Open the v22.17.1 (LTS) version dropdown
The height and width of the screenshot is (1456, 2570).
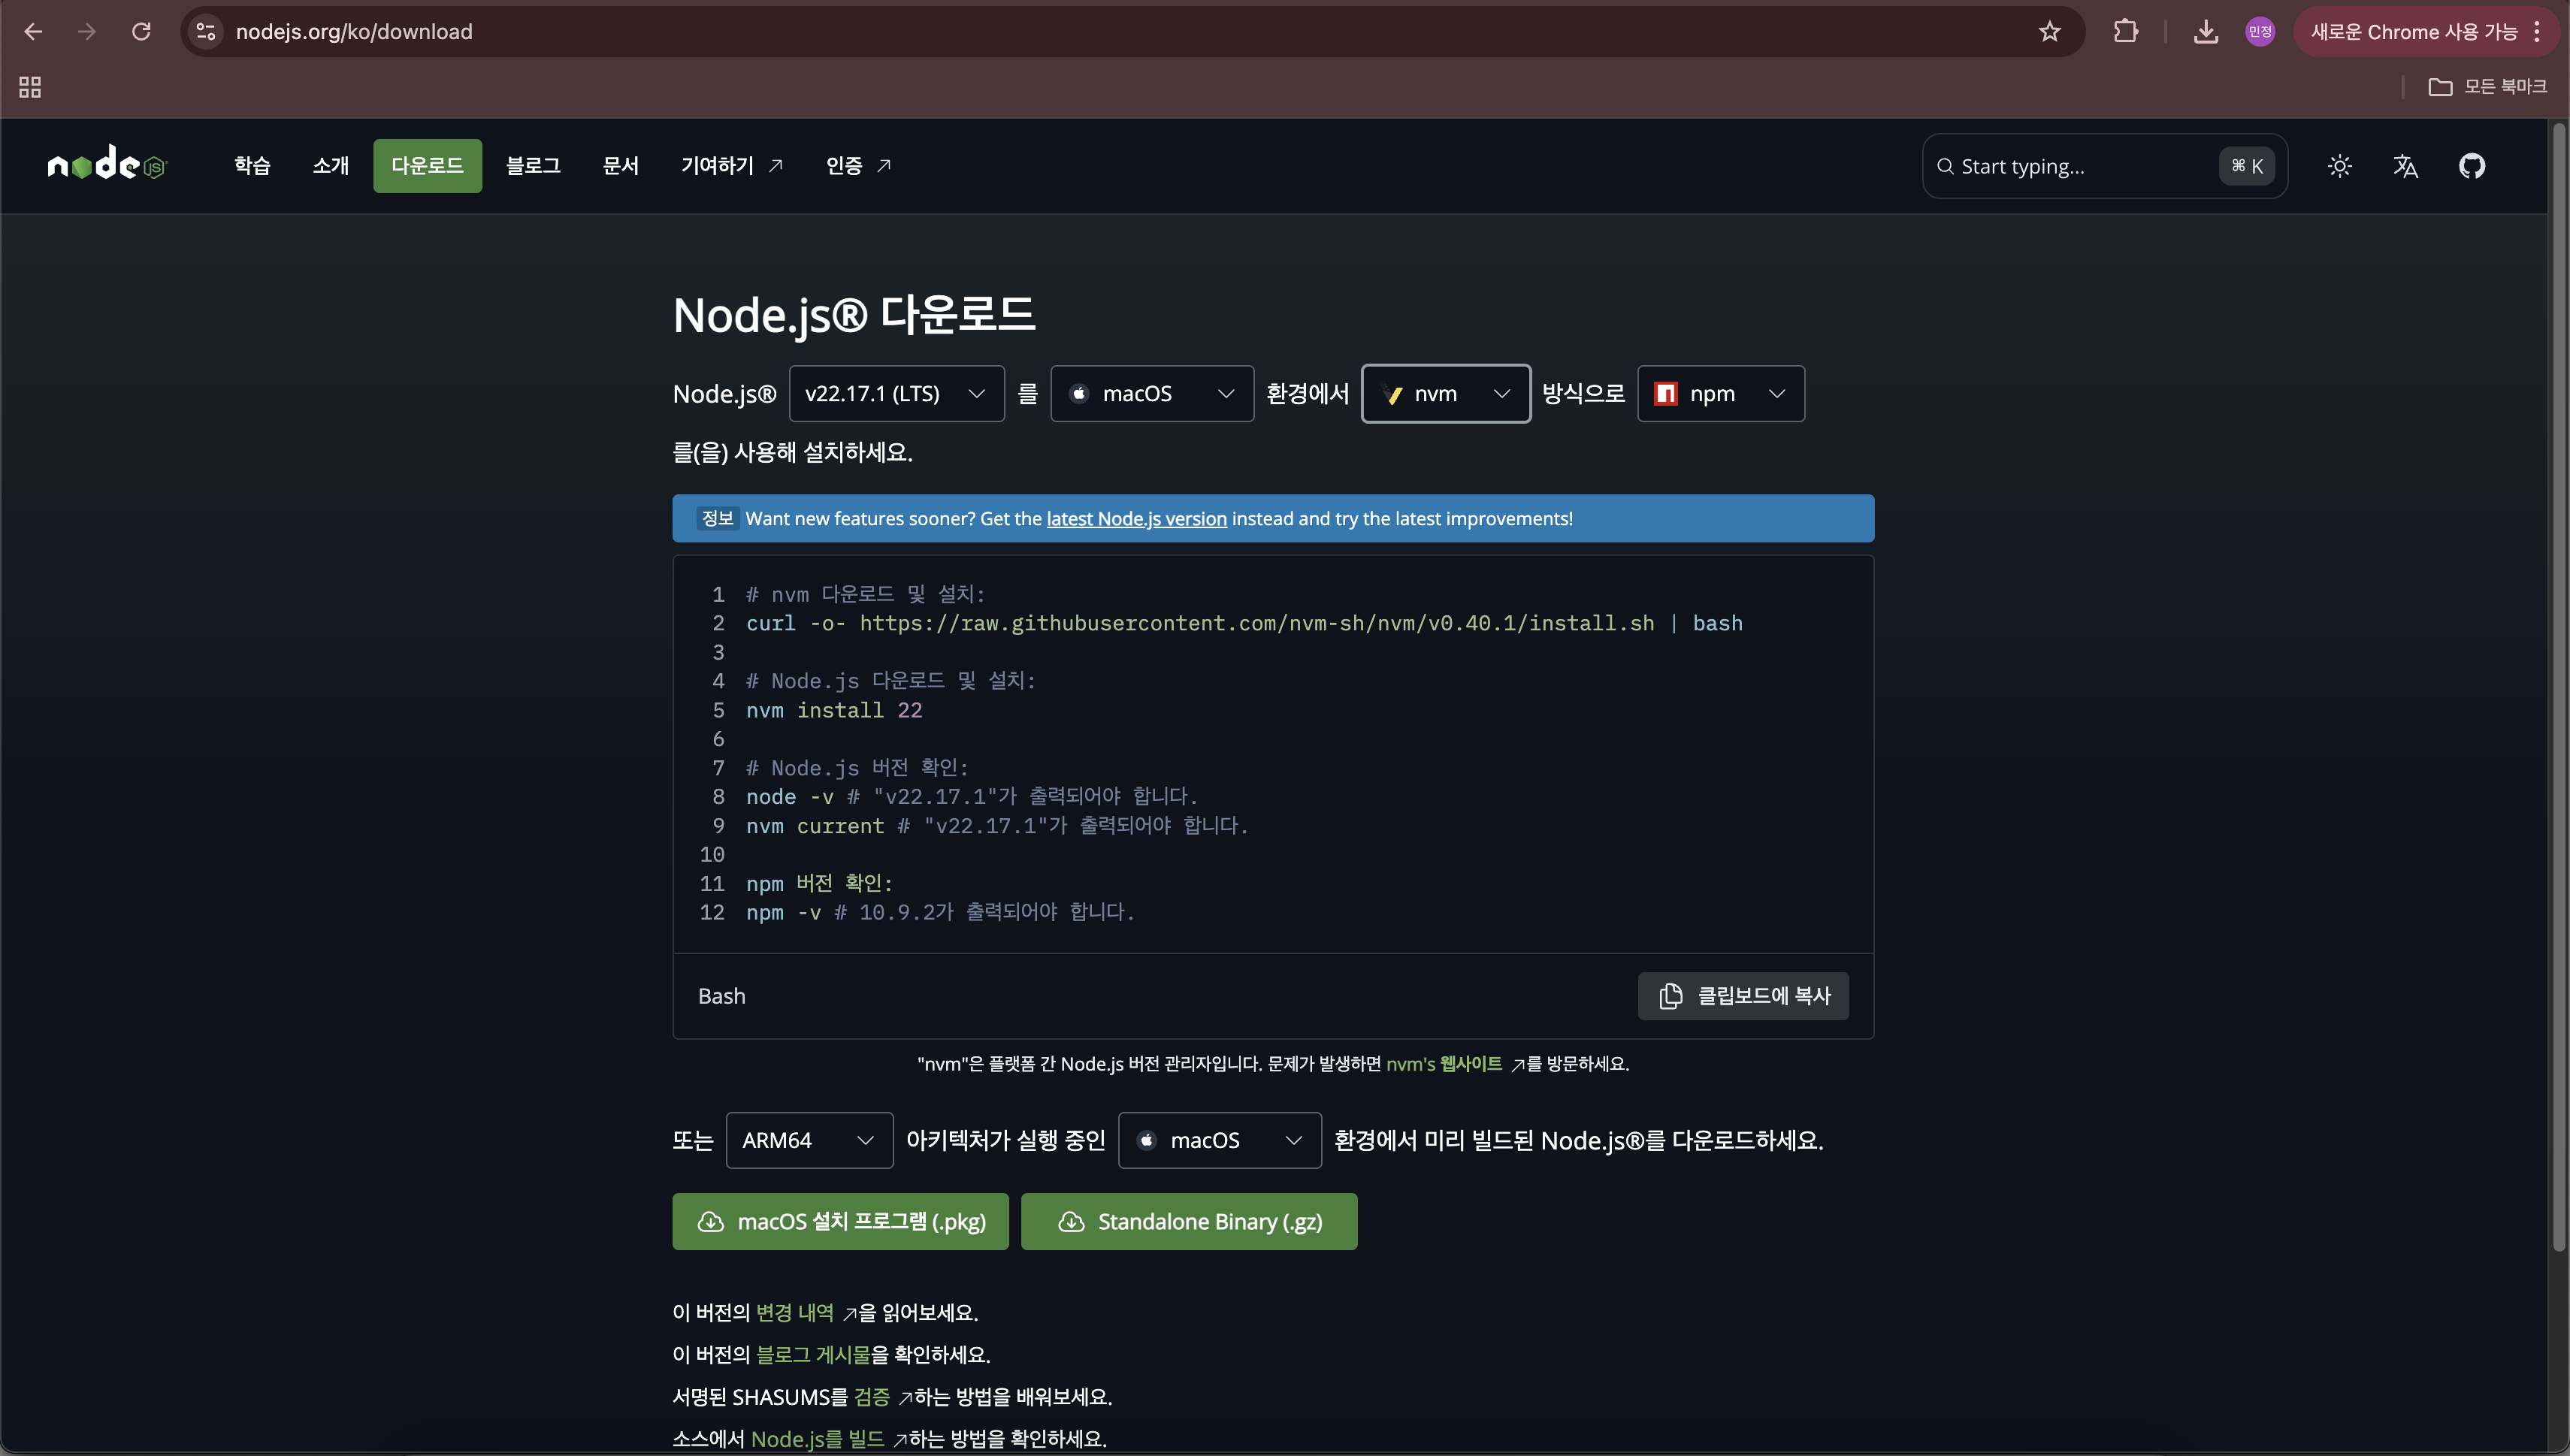pos(896,394)
